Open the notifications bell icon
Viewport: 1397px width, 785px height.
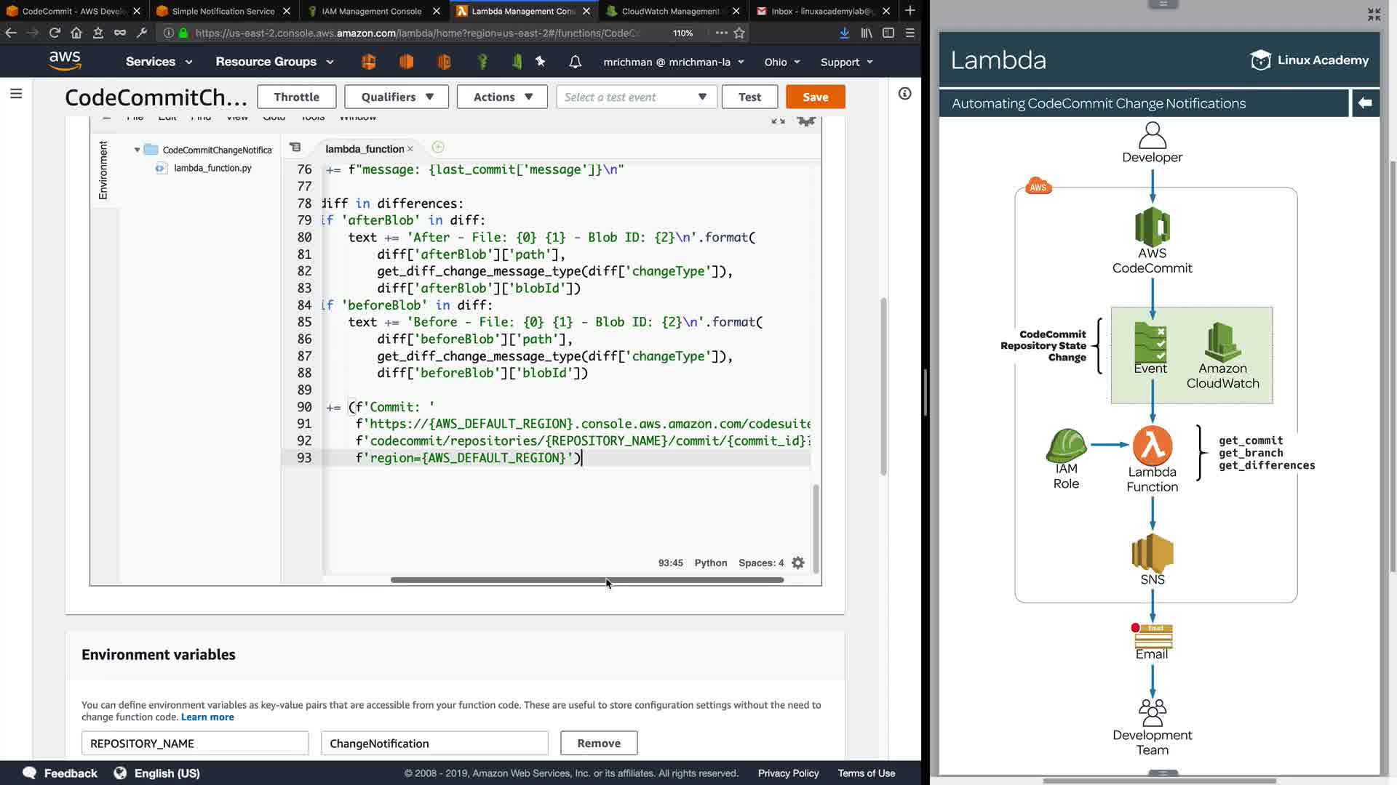(x=575, y=62)
